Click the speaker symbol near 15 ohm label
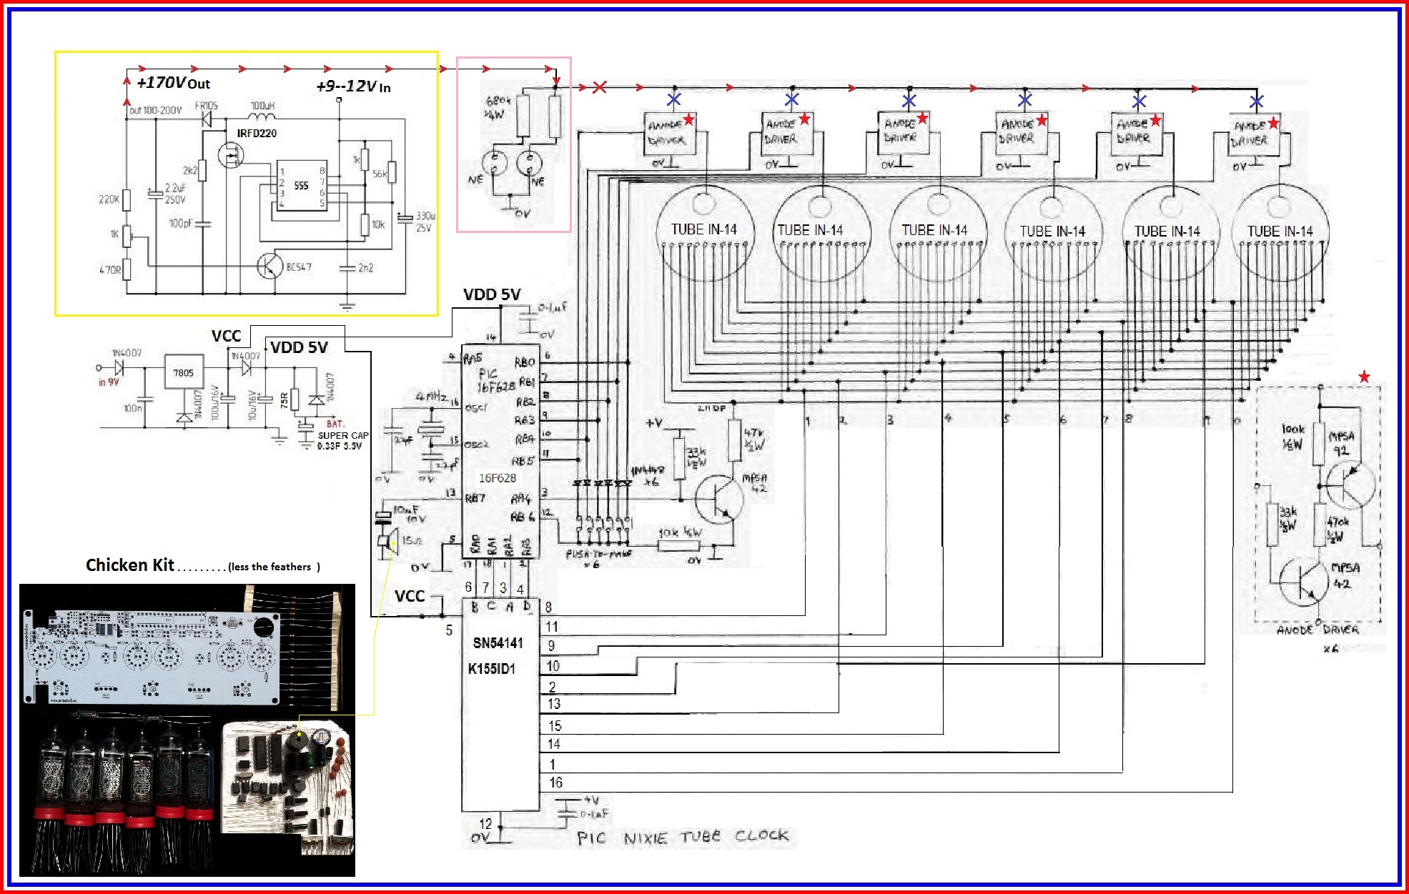The width and height of the screenshot is (1409, 894). (387, 544)
